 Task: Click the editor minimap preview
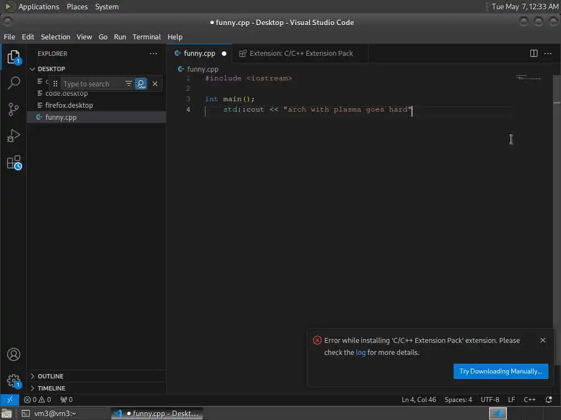(x=528, y=77)
